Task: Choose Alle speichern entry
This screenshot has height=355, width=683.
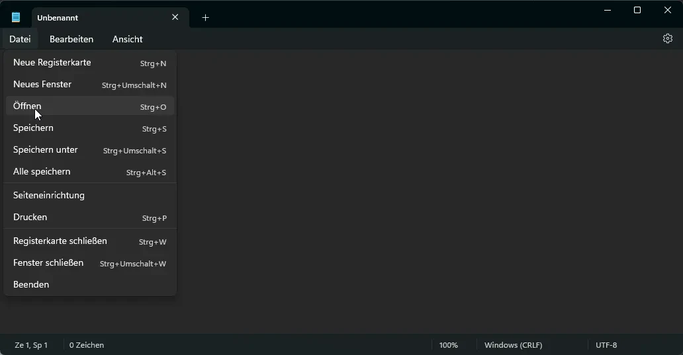Action: point(90,171)
